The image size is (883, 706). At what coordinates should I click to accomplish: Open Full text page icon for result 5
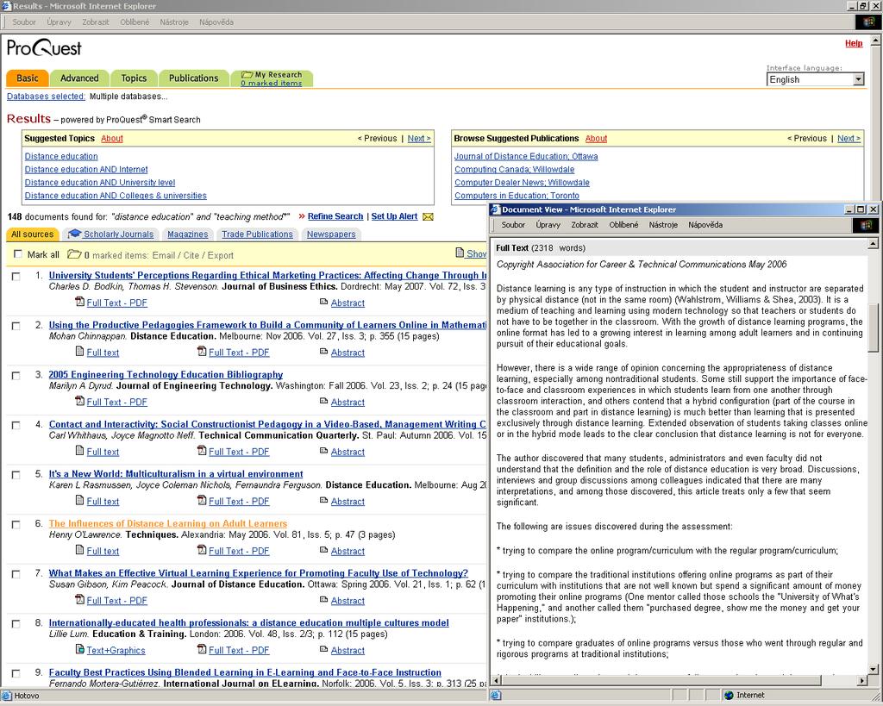click(80, 500)
